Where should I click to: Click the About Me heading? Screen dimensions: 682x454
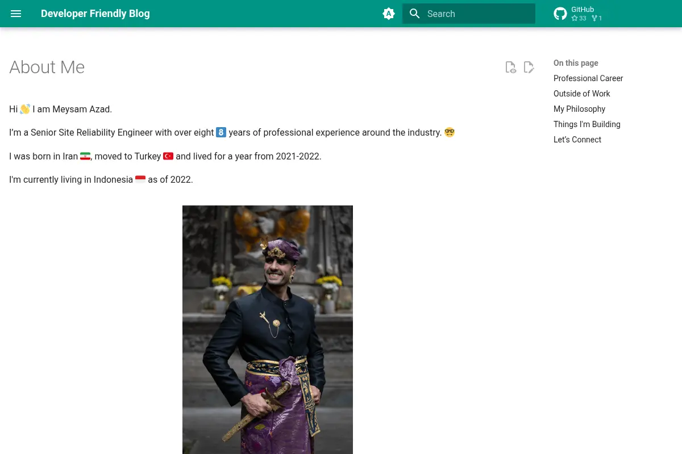47,67
